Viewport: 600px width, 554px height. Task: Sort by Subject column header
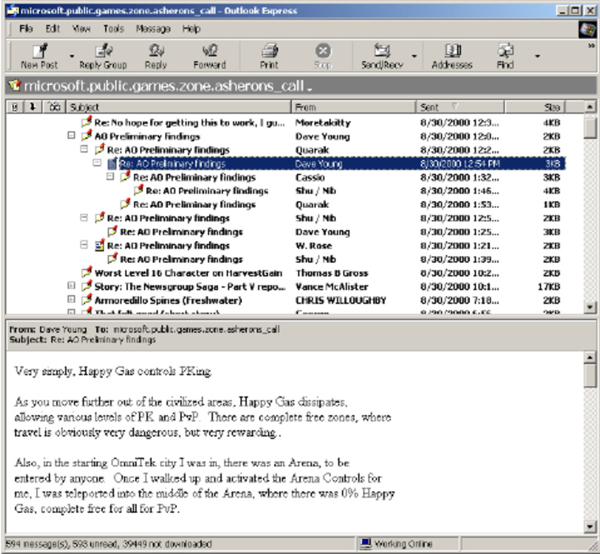179,107
